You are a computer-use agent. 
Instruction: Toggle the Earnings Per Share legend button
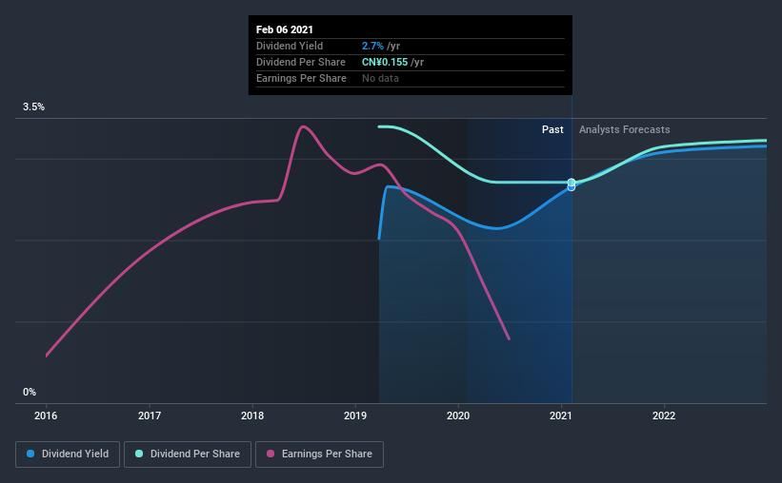pos(319,454)
